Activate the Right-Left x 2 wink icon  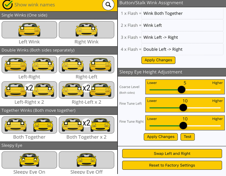coord(86,90)
